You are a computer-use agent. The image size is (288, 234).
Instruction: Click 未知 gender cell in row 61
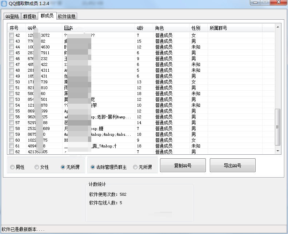(x=196, y=146)
